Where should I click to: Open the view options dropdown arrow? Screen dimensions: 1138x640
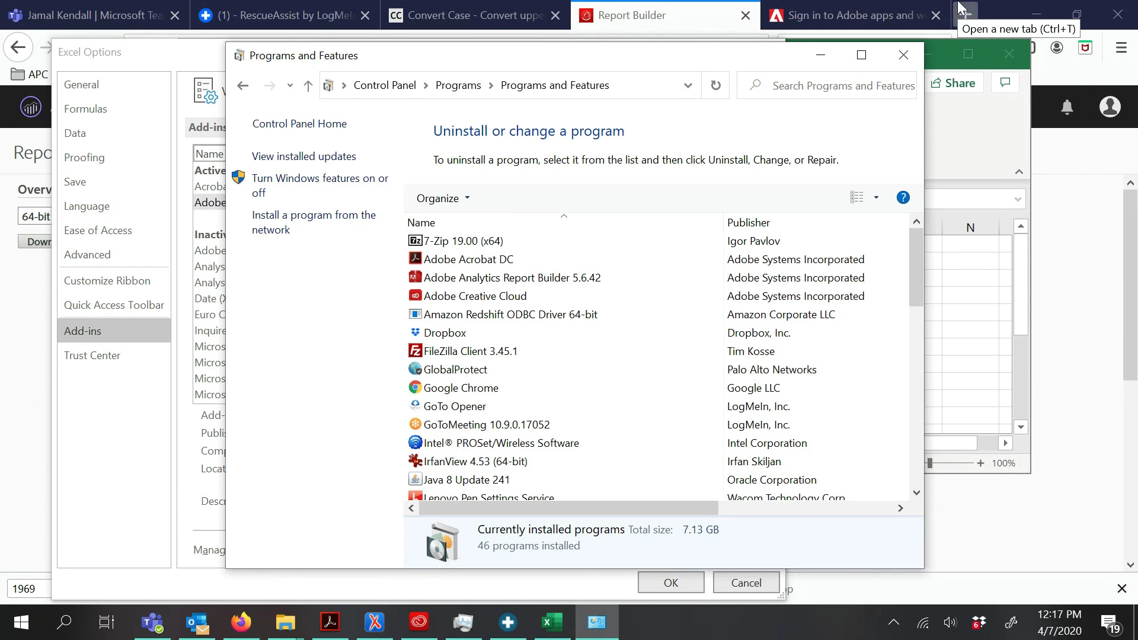[876, 198]
